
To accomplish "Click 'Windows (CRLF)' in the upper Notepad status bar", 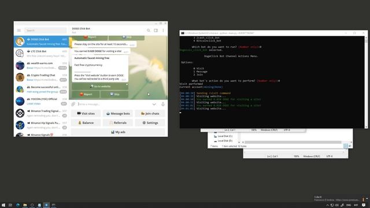I will click(269, 130).
